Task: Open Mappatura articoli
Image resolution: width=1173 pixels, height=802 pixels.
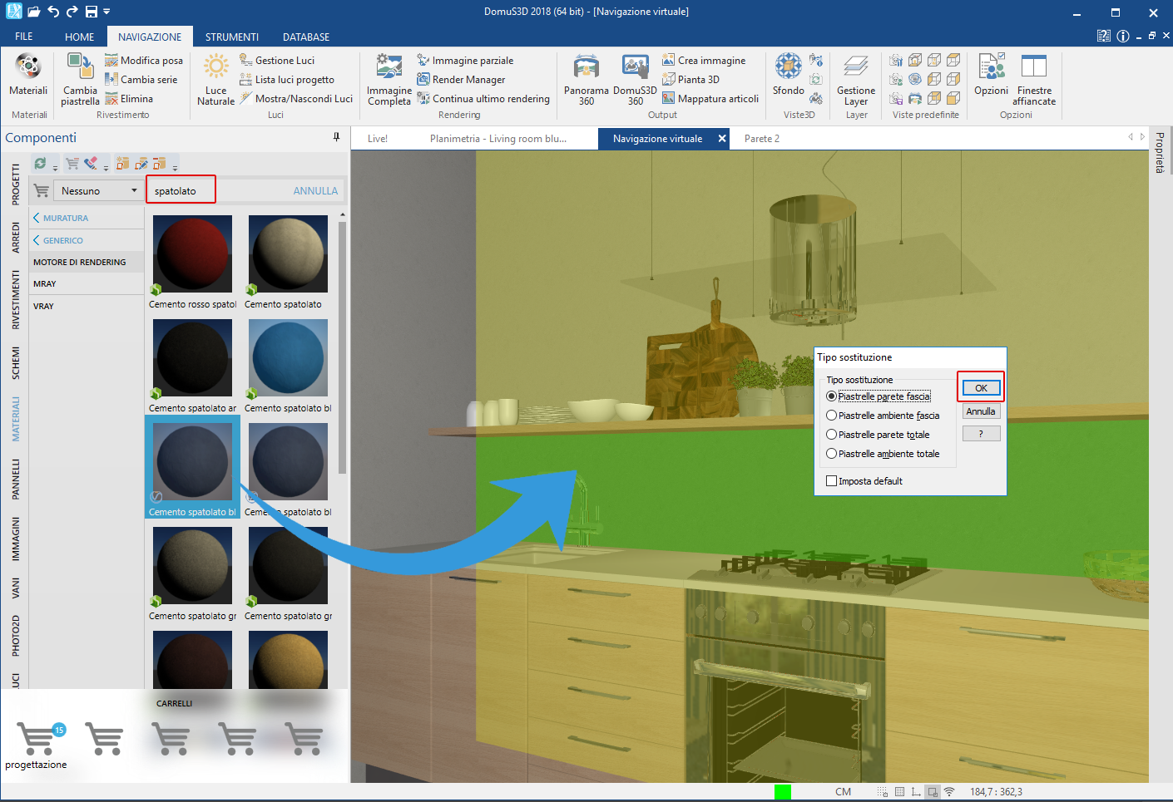Action: click(x=710, y=99)
